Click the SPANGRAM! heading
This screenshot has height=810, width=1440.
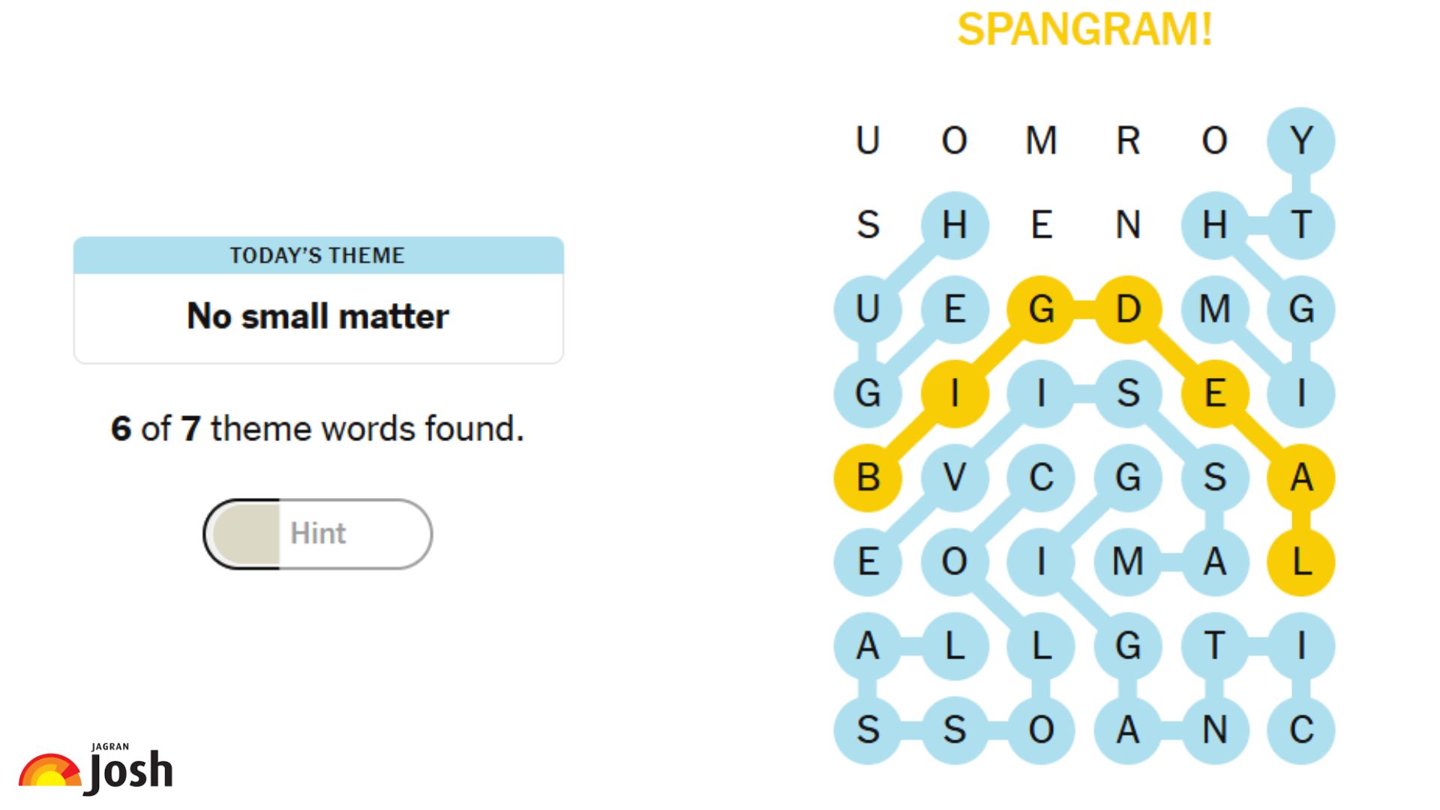tap(1084, 30)
